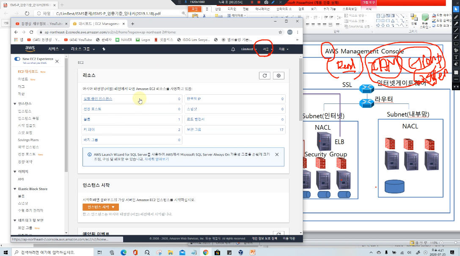
Task: Open Chrome three-dot menu
Action: point(297,32)
